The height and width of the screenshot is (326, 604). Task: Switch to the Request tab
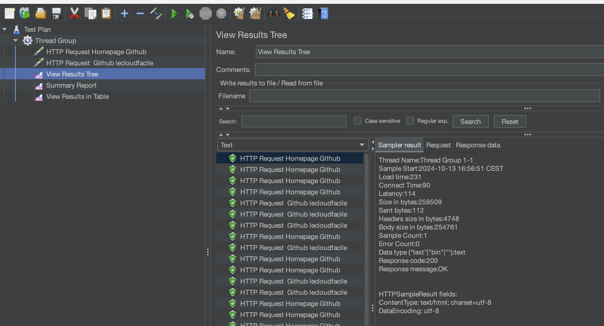[438, 145]
